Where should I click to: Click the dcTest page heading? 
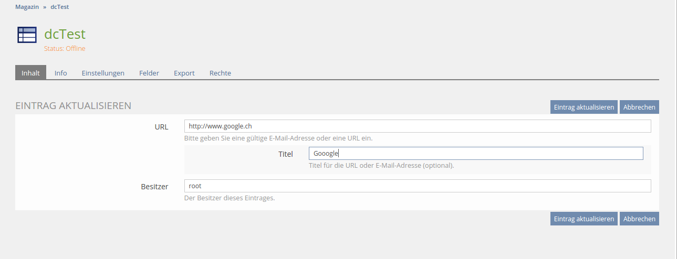(65, 34)
